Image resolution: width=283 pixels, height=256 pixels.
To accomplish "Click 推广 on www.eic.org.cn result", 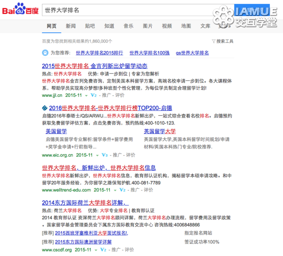I will [117, 155].
